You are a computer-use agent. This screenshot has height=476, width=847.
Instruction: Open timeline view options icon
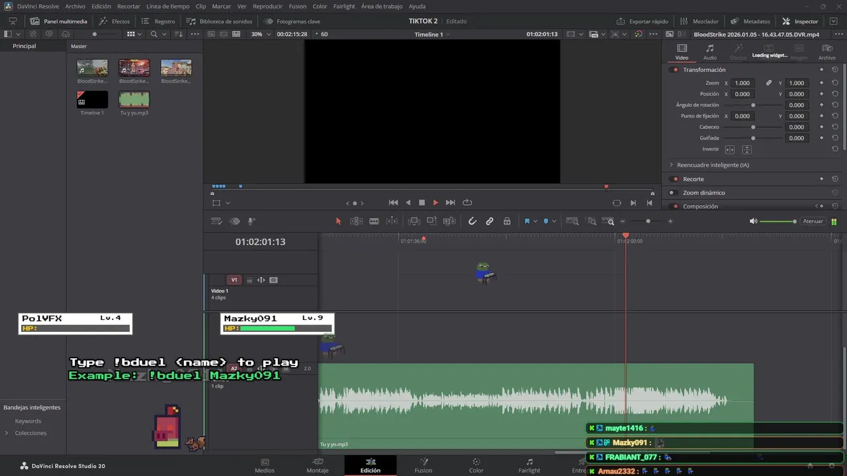tap(216, 221)
